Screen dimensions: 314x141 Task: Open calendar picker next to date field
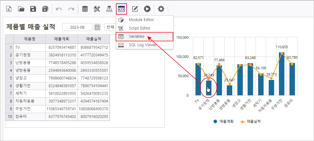pyautogui.click(x=97, y=27)
